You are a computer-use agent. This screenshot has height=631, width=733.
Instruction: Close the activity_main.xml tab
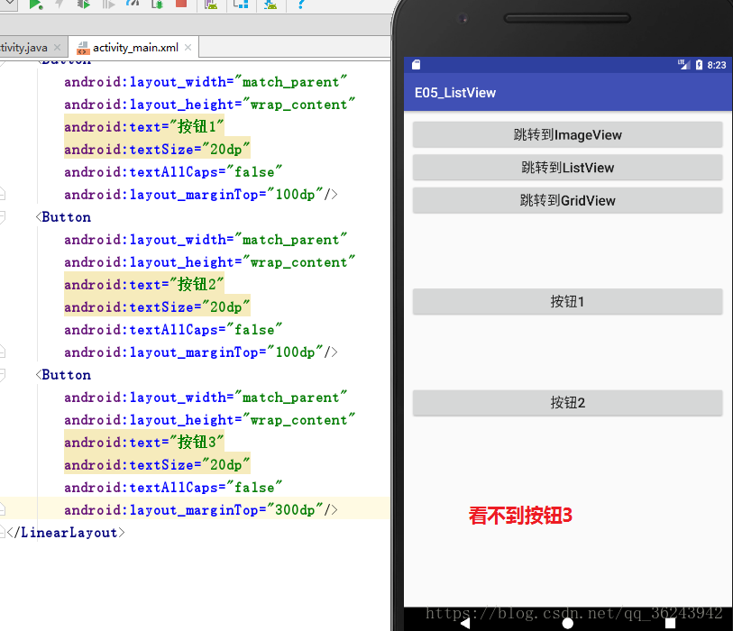tap(188, 47)
